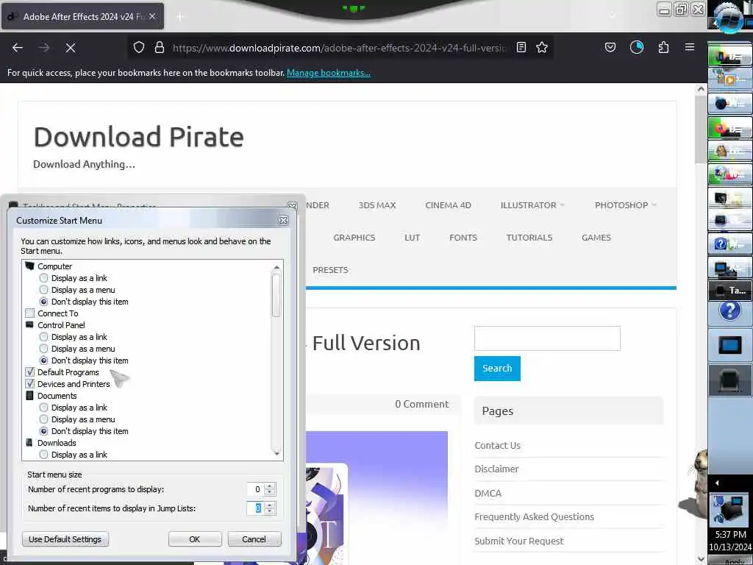Screen dimensions: 753x565
Task: Click the padlock site information icon
Action: [x=160, y=48]
